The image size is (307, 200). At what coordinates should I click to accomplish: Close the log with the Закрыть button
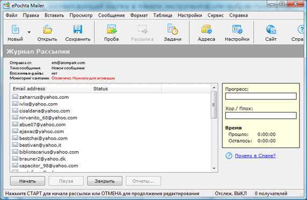tap(105, 181)
